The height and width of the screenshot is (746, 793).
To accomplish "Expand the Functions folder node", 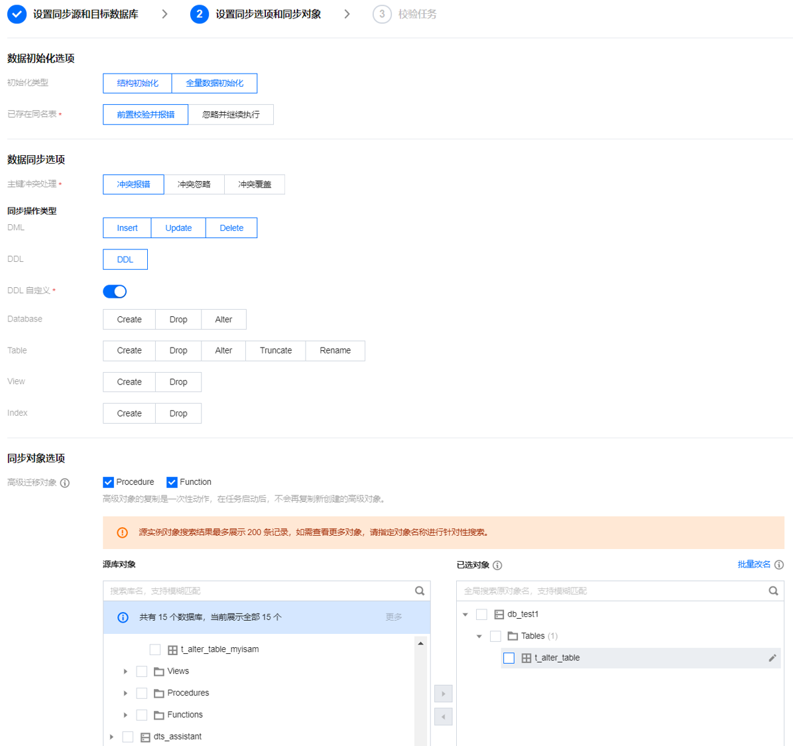I will [x=125, y=715].
